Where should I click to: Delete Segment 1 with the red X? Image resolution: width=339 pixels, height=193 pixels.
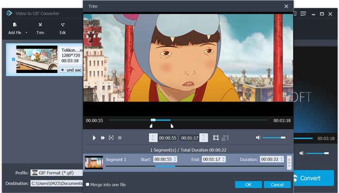click(289, 160)
